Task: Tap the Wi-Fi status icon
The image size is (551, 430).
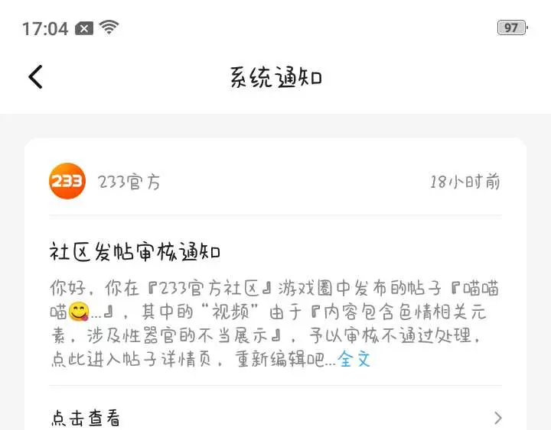Action: tap(109, 27)
